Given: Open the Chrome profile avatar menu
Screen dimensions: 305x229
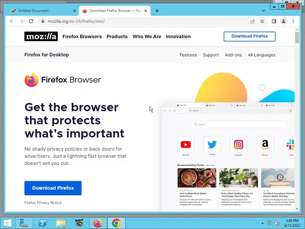Looking at the screenshot, I should tap(284, 21).
